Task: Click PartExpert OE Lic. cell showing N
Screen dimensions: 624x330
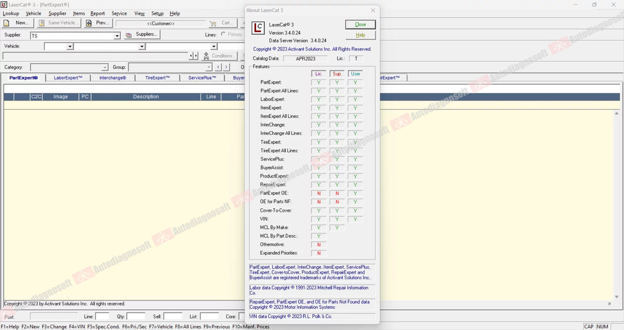Action: (x=319, y=194)
